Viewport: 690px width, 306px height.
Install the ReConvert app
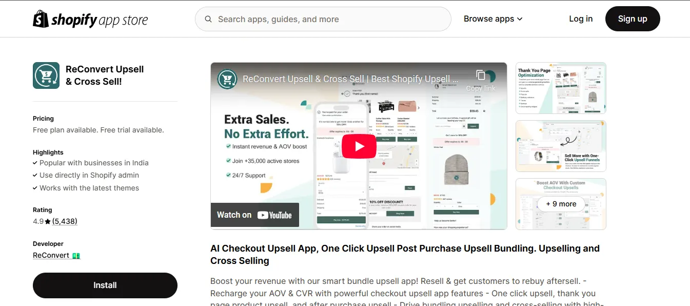click(105, 285)
